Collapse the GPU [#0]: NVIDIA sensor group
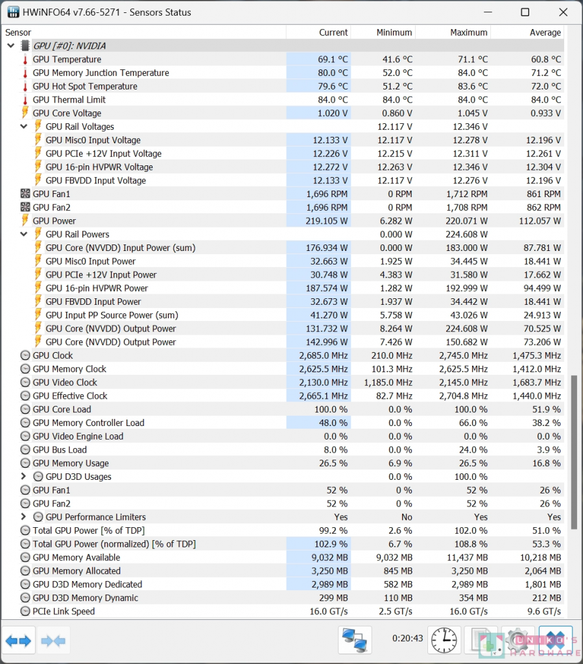 tap(11, 46)
